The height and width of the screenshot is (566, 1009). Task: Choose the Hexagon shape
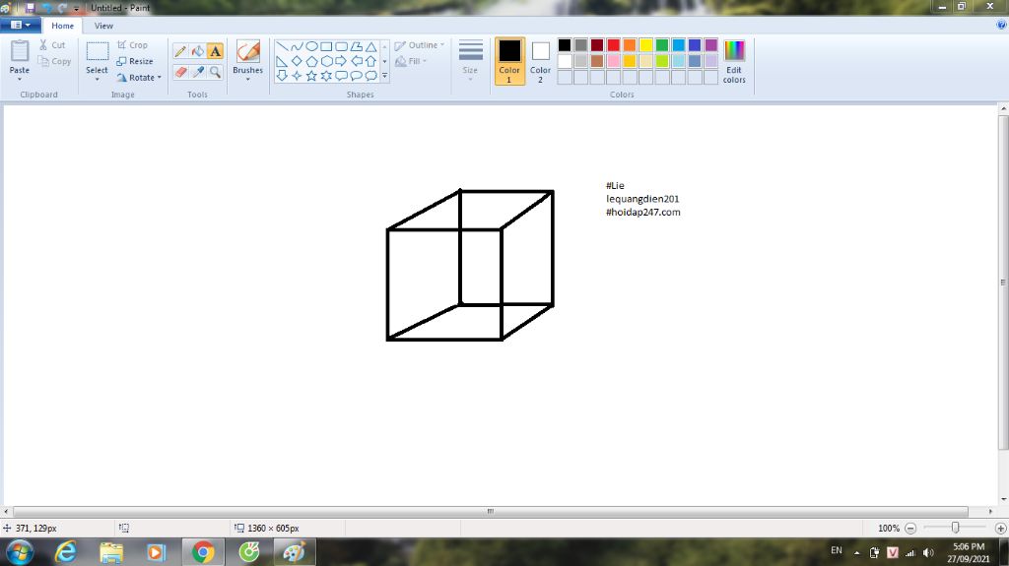(x=326, y=61)
